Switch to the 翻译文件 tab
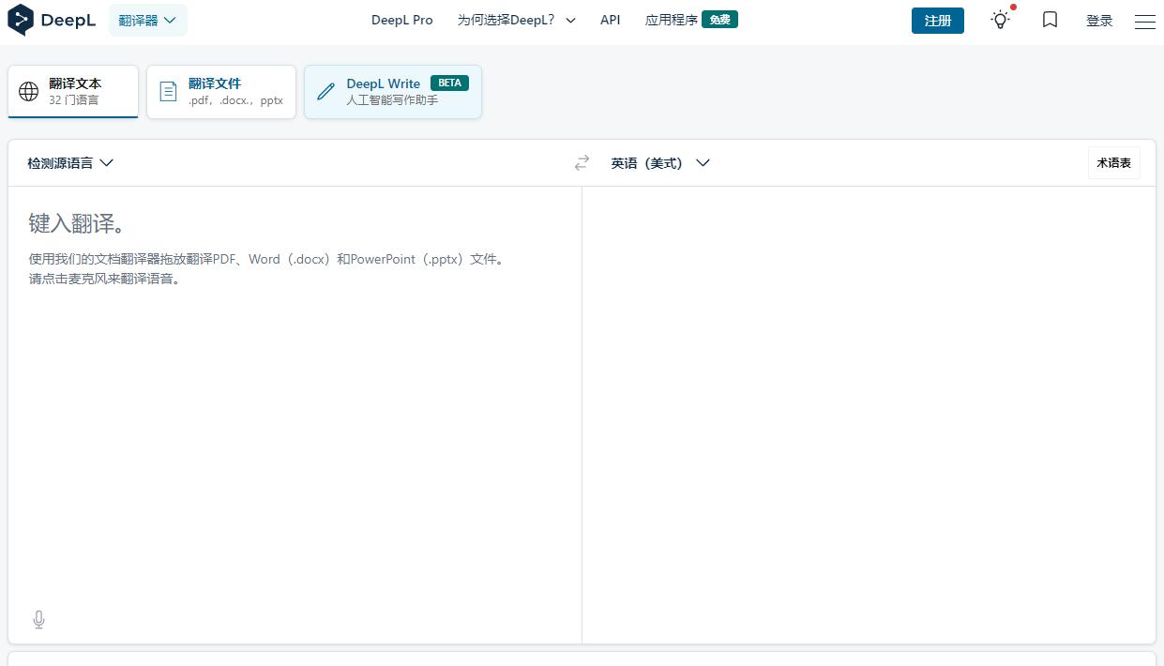 [x=221, y=92]
